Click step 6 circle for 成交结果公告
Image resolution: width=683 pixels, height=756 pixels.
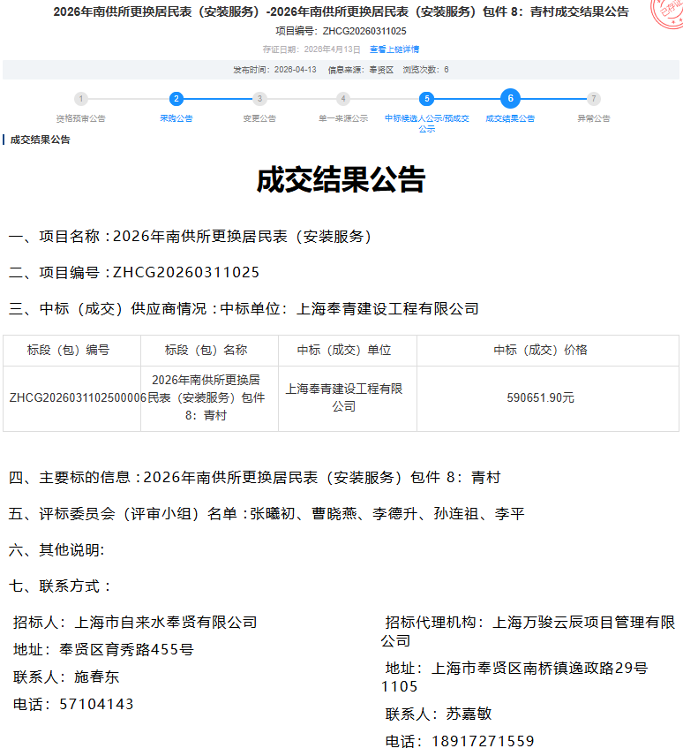coord(510,99)
